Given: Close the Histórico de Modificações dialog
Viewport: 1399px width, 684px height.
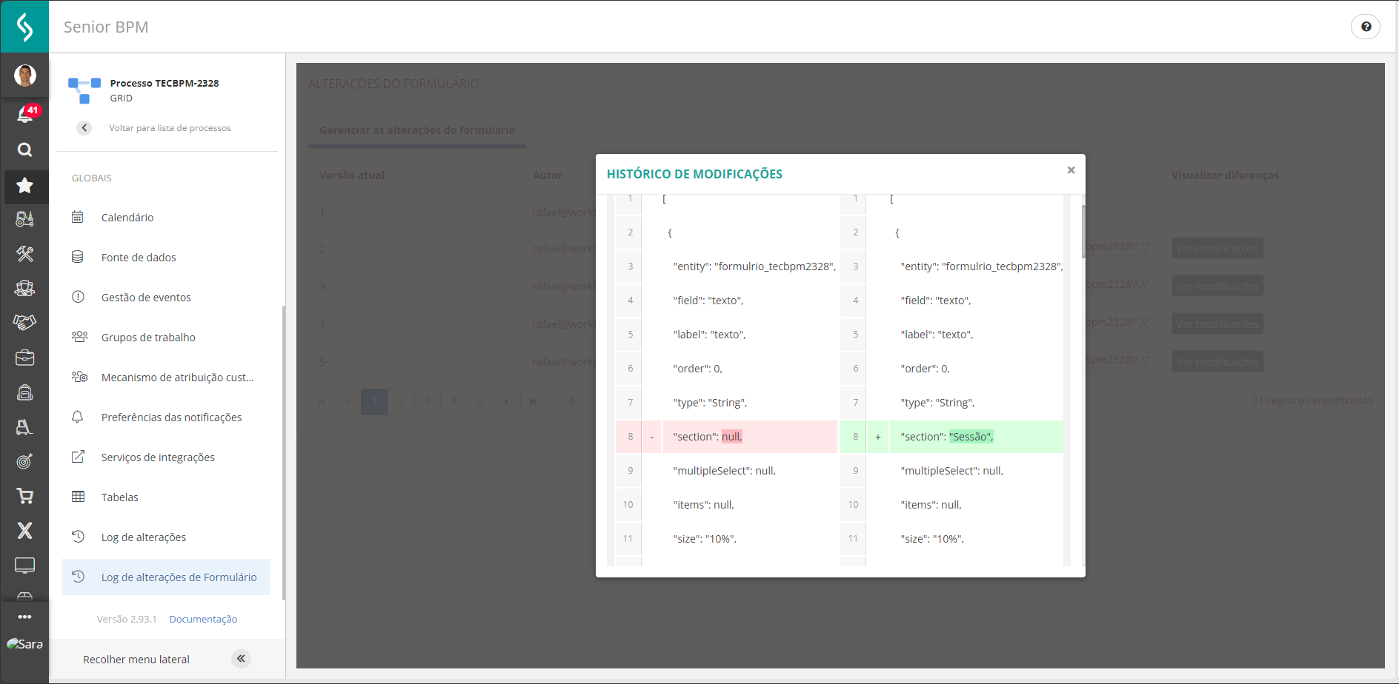Looking at the screenshot, I should coord(1071,170).
